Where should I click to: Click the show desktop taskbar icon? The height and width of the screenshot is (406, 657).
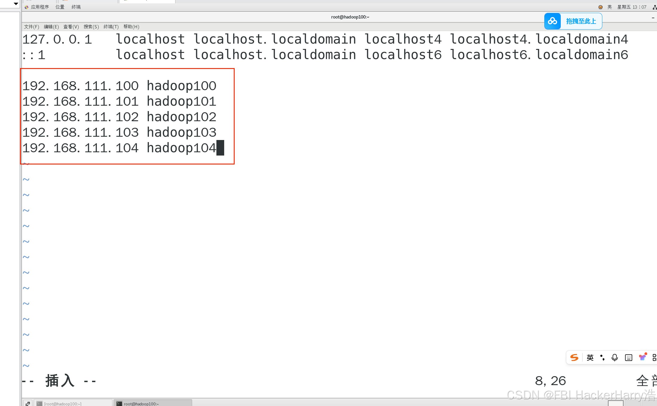pos(28,403)
